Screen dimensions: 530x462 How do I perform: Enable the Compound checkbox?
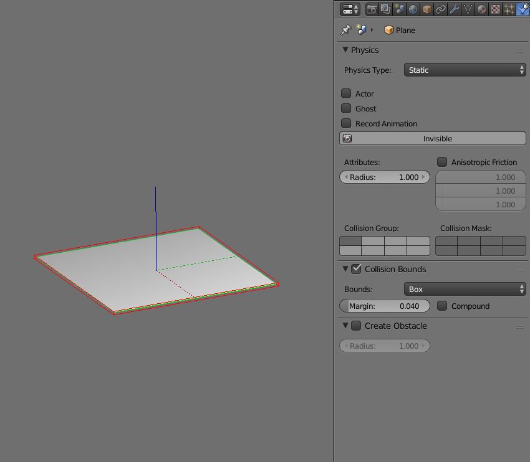pyautogui.click(x=442, y=306)
